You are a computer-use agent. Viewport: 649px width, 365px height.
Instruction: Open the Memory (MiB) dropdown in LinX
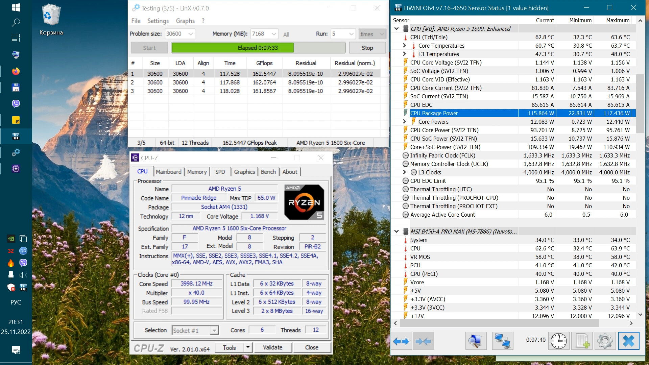click(274, 34)
